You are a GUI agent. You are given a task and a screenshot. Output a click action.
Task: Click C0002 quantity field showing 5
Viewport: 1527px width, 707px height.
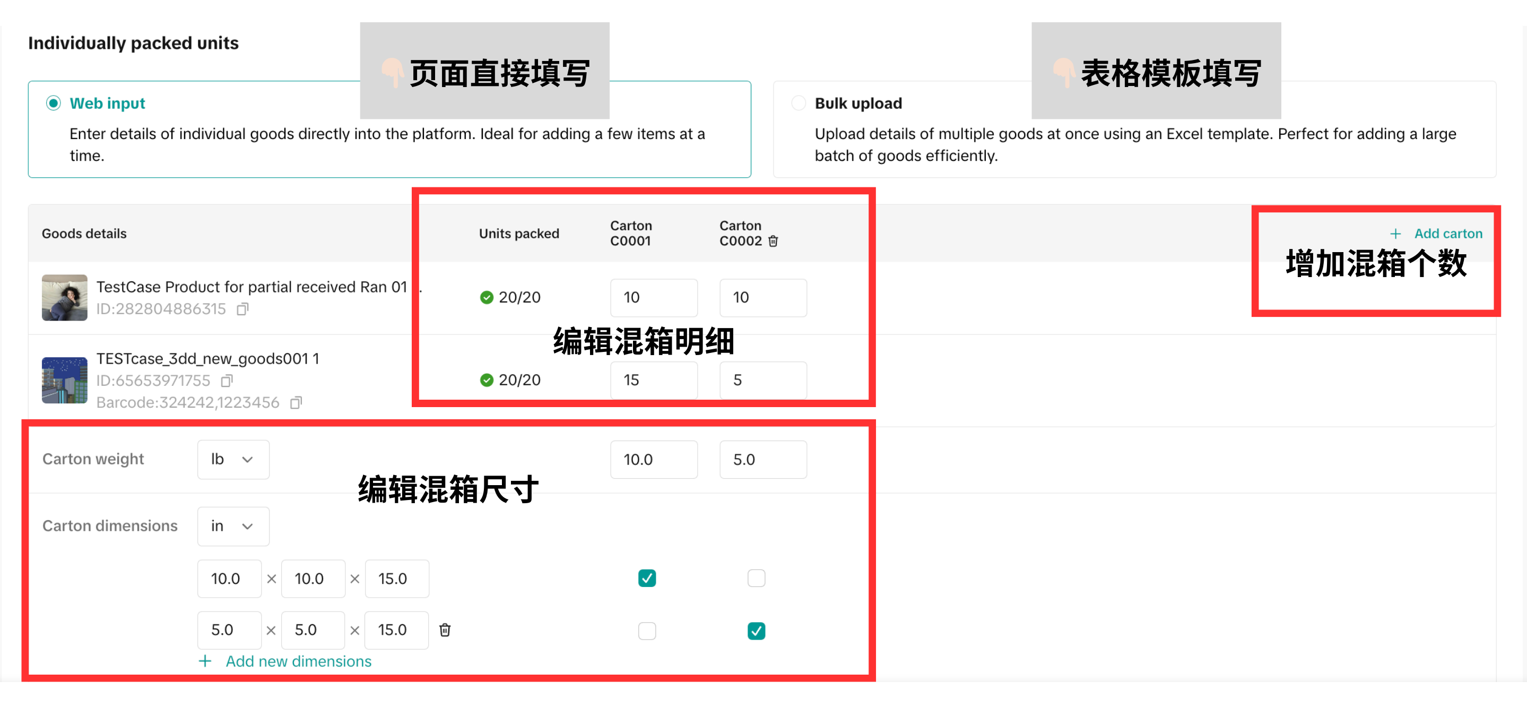coord(762,380)
